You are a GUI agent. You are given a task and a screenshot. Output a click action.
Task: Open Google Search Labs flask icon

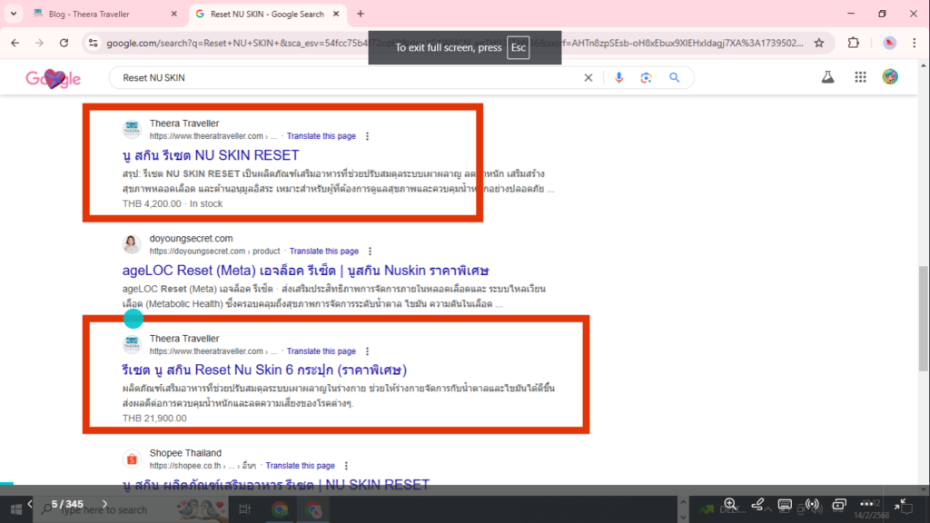827,78
